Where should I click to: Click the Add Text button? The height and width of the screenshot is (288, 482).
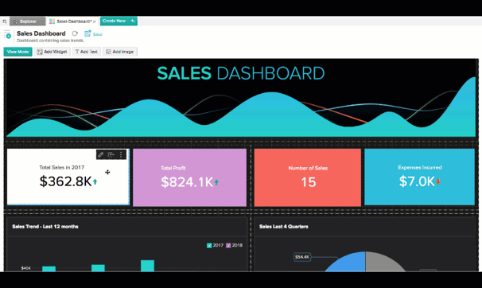[x=87, y=52]
